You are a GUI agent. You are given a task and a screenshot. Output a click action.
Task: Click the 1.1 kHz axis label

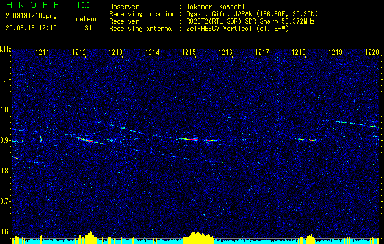tap(5, 79)
